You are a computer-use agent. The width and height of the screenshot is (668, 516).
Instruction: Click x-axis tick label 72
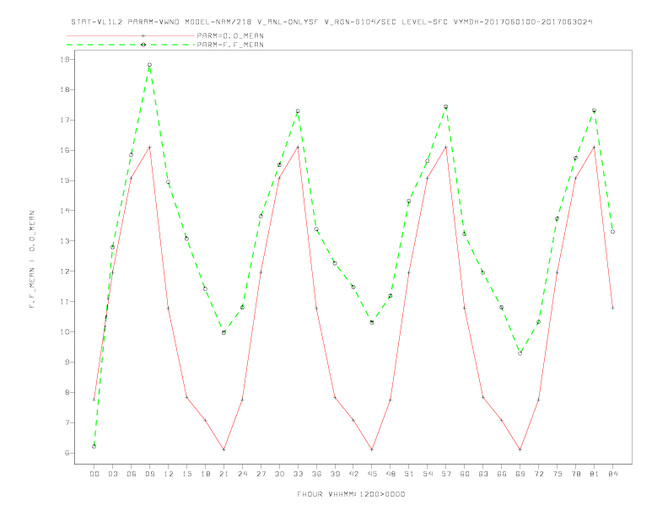[x=538, y=474]
